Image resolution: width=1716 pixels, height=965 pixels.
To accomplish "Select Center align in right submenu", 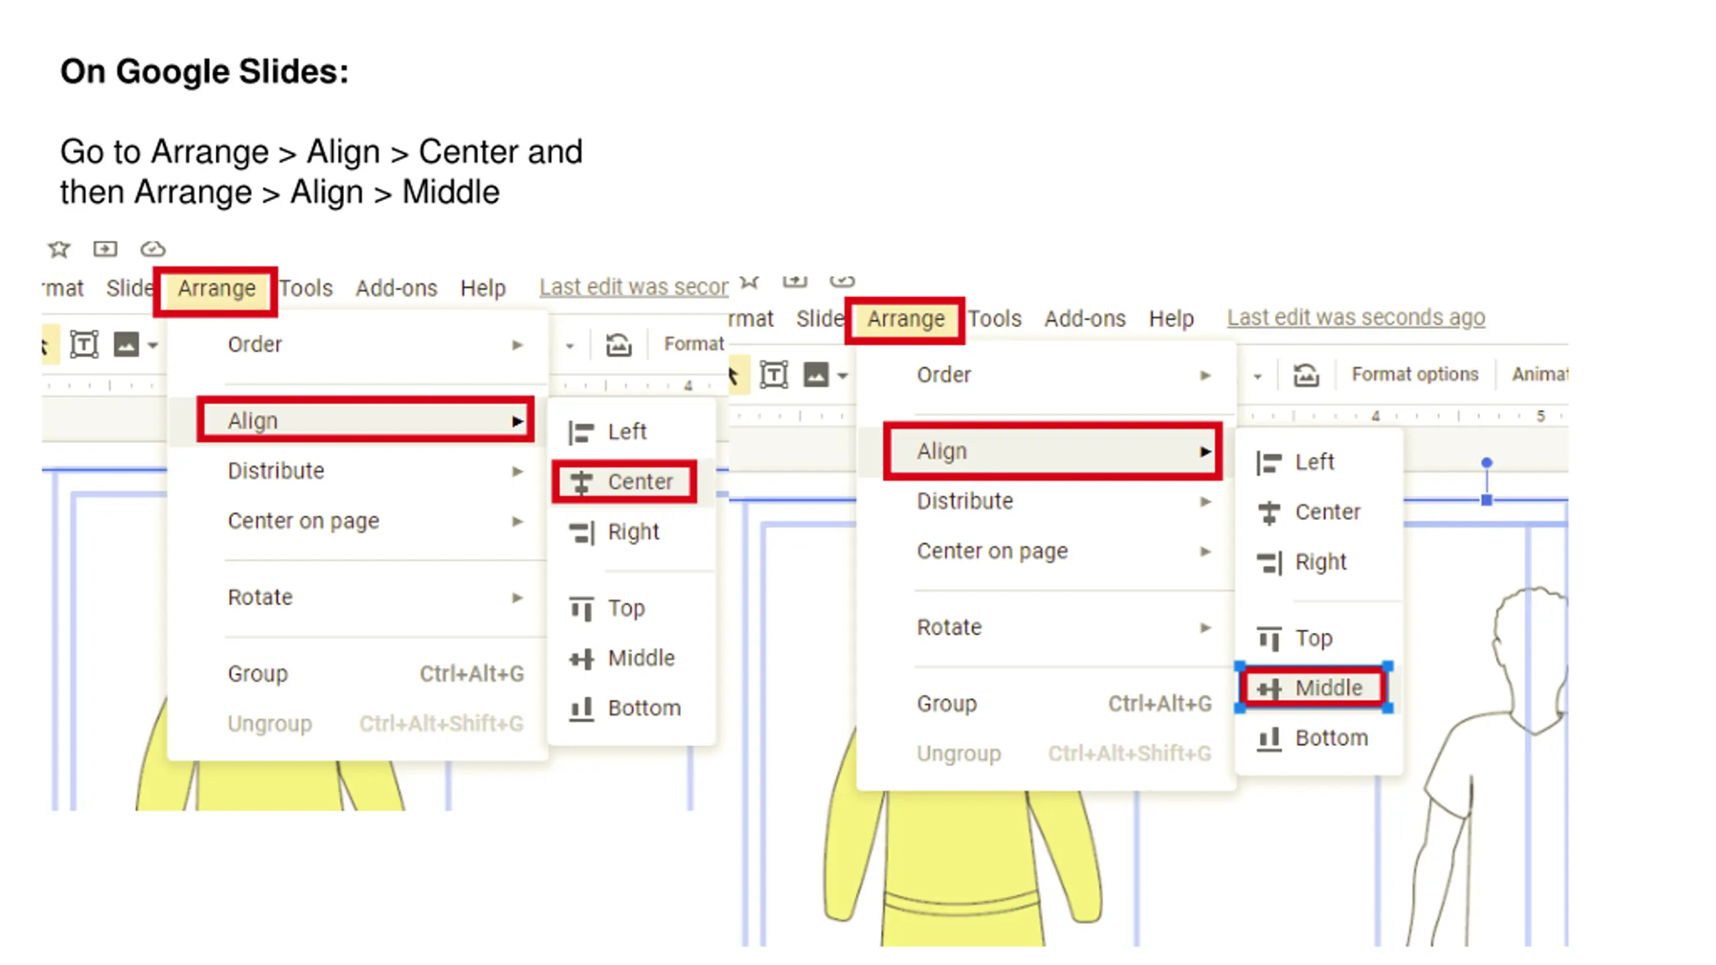I will tap(1318, 512).
